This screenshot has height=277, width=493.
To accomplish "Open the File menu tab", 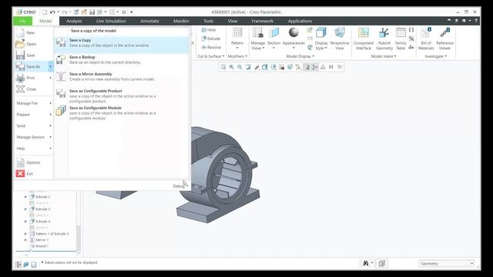I will pos(22,21).
